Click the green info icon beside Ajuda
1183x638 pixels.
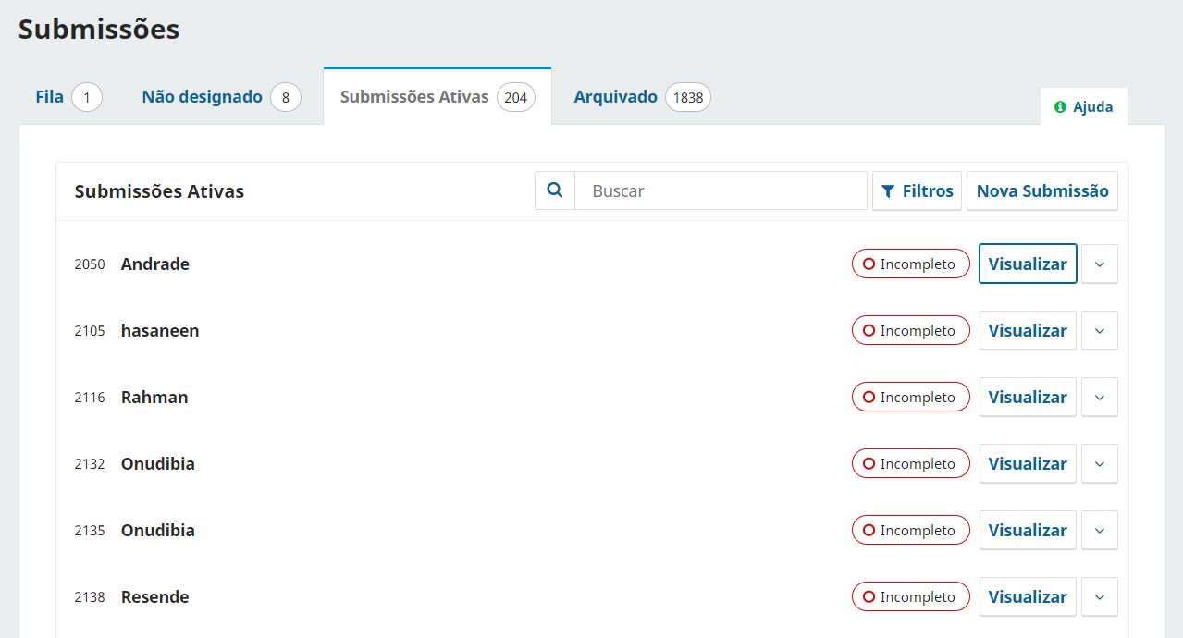pos(1060,106)
